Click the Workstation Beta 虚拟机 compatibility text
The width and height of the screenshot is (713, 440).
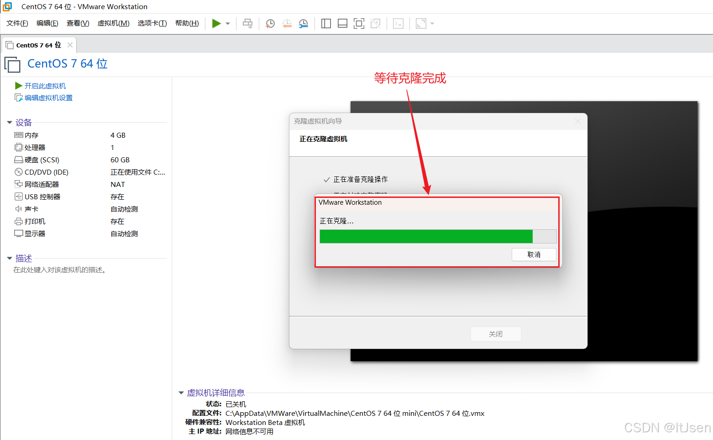pyautogui.click(x=265, y=422)
